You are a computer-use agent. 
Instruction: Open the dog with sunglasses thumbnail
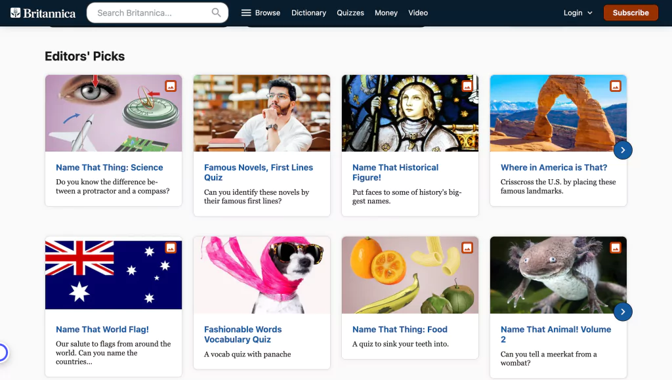point(262,275)
